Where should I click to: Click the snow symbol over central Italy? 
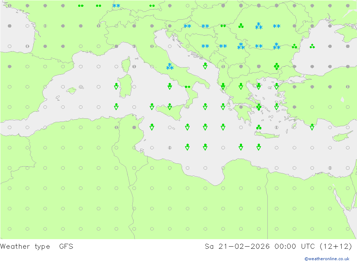click(170, 66)
